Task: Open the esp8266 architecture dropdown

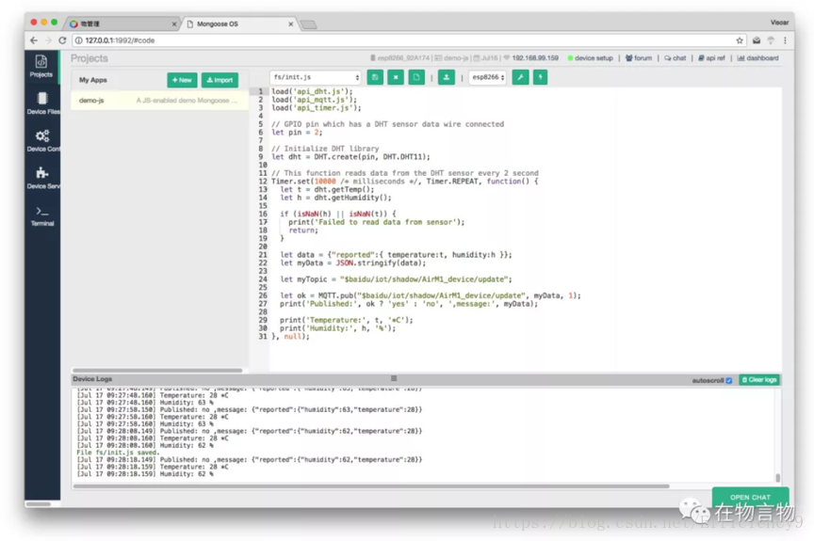Action: tap(487, 77)
